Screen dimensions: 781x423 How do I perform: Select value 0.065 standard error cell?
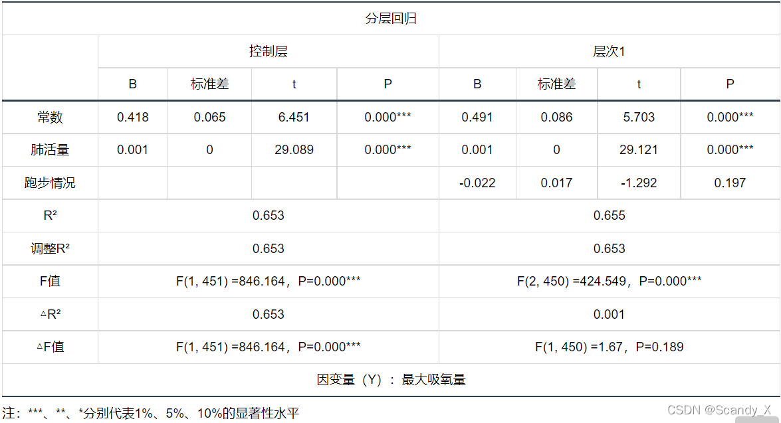pos(209,117)
